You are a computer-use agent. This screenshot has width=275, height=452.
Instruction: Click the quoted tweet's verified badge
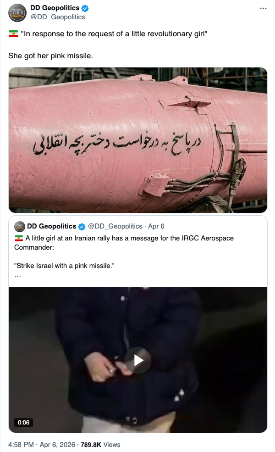pyautogui.click(x=82, y=227)
